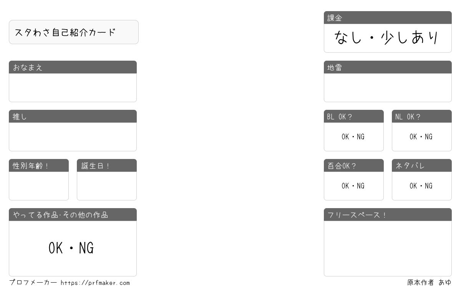
Task: Choose OK・NG under ネタバレ
Action: 421,186
